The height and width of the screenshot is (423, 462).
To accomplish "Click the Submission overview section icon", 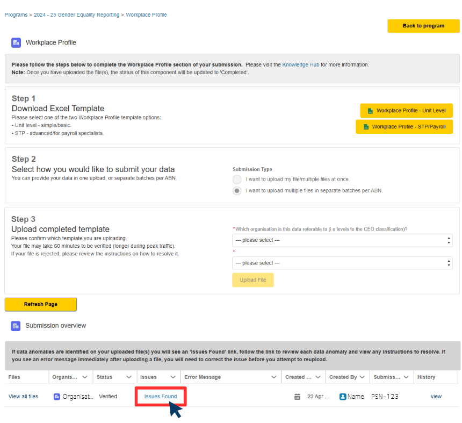I will (x=16, y=326).
